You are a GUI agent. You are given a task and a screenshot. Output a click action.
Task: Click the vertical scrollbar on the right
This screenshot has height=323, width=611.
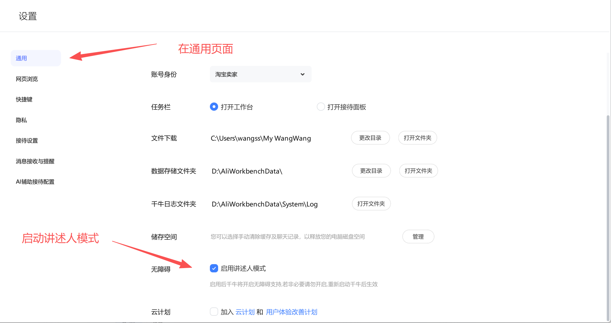click(x=608, y=218)
